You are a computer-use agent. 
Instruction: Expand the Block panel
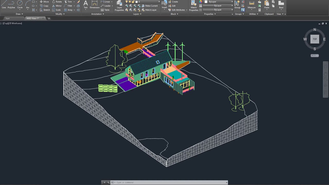(x=175, y=14)
